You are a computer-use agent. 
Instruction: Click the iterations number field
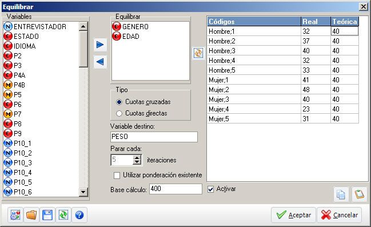pyautogui.click(x=122, y=160)
